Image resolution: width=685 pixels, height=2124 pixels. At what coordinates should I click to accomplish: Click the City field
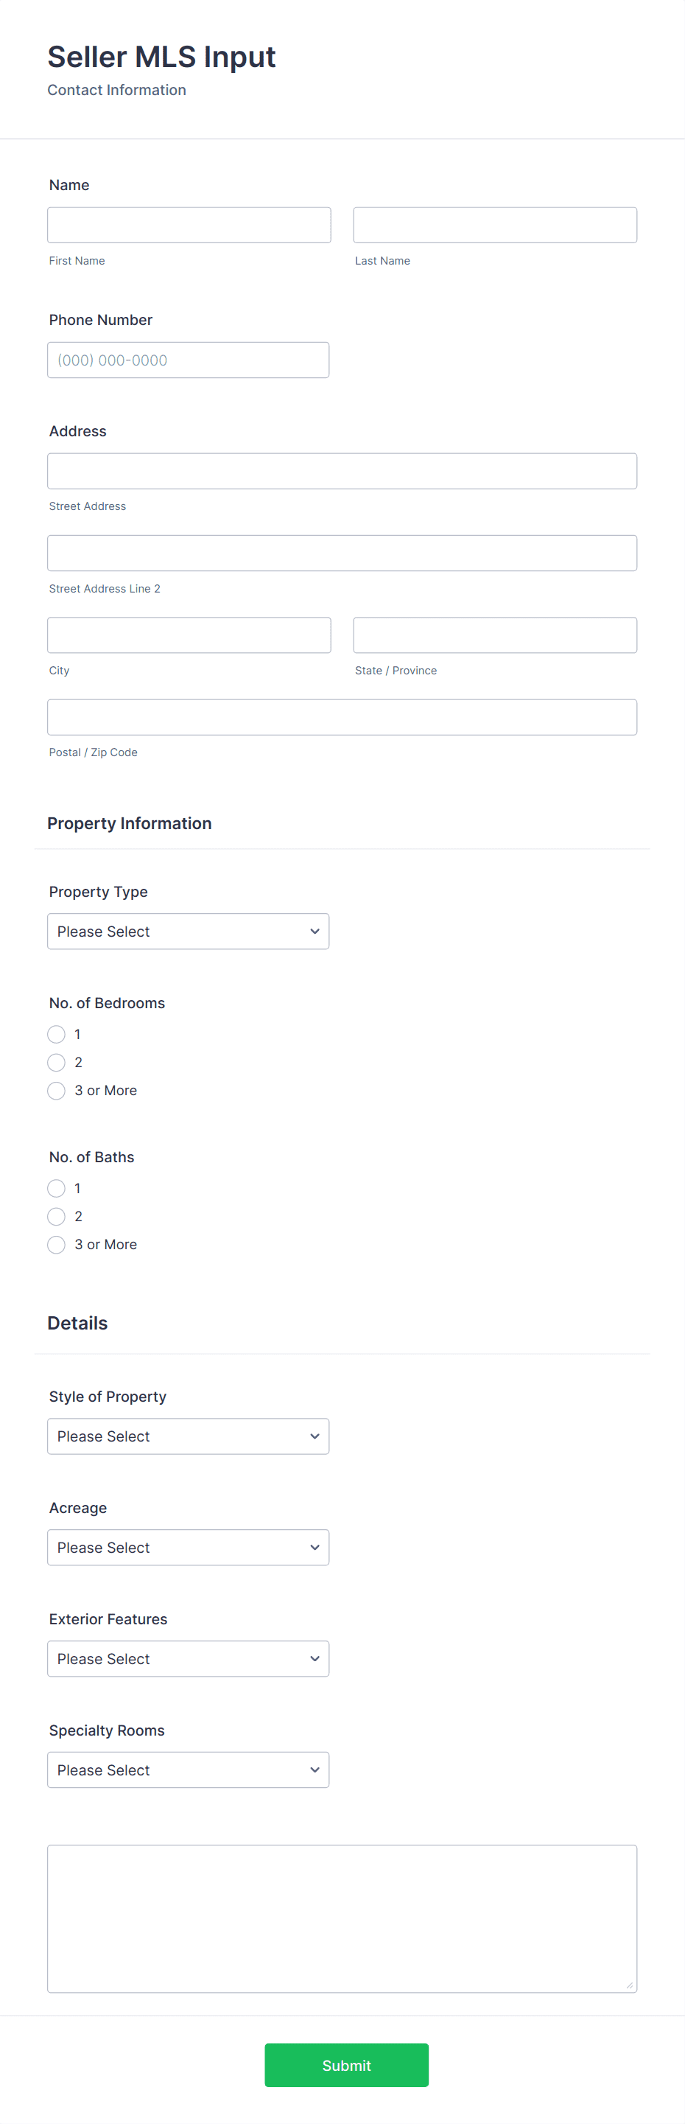coord(189,635)
